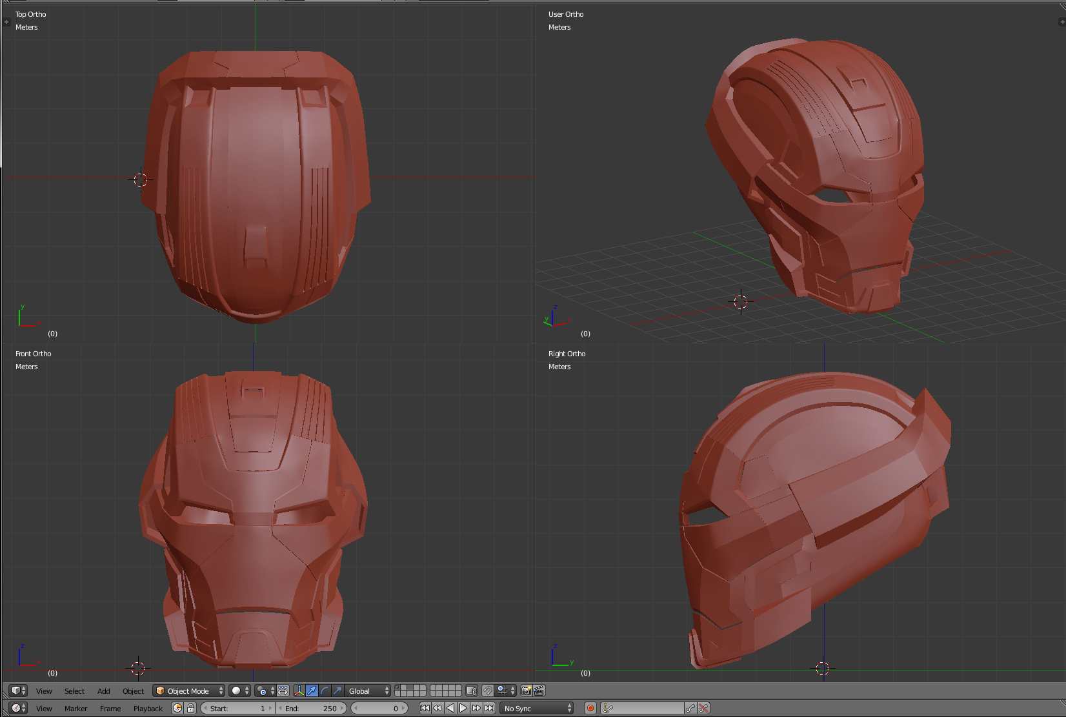
Task: Select the rotate manipulator arc icon
Action: (x=325, y=691)
